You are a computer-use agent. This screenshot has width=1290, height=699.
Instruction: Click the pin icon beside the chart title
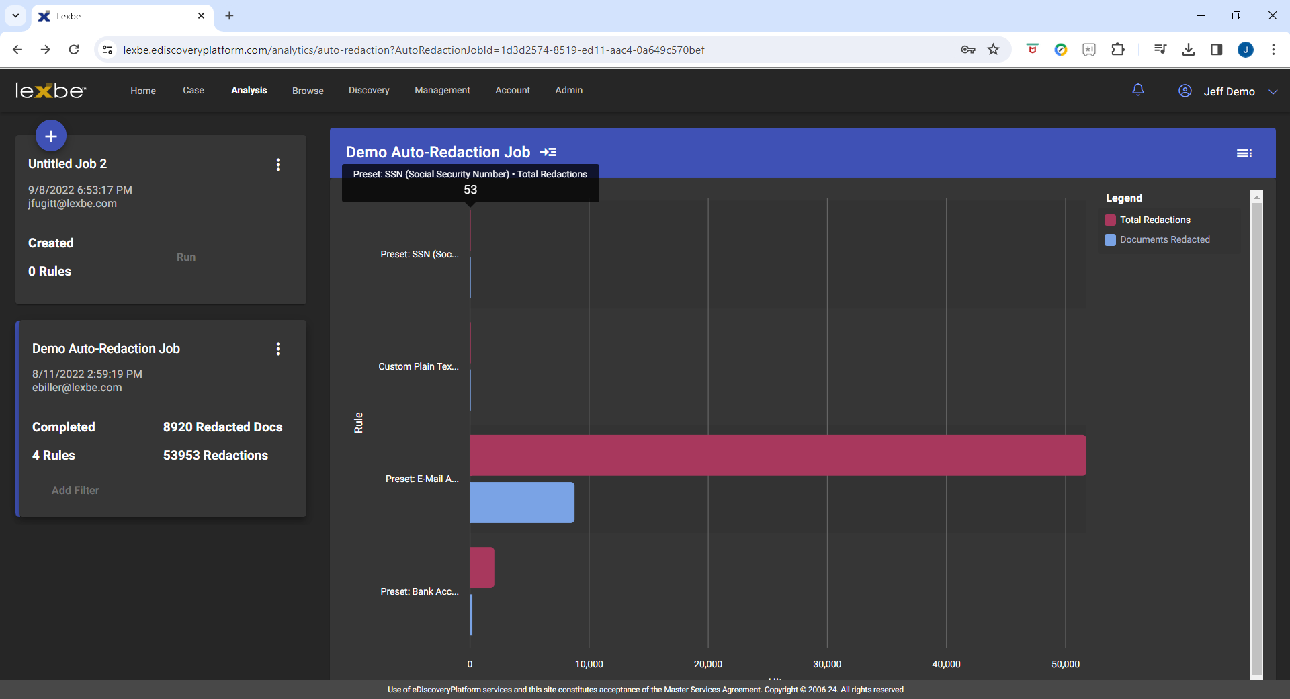pos(548,152)
